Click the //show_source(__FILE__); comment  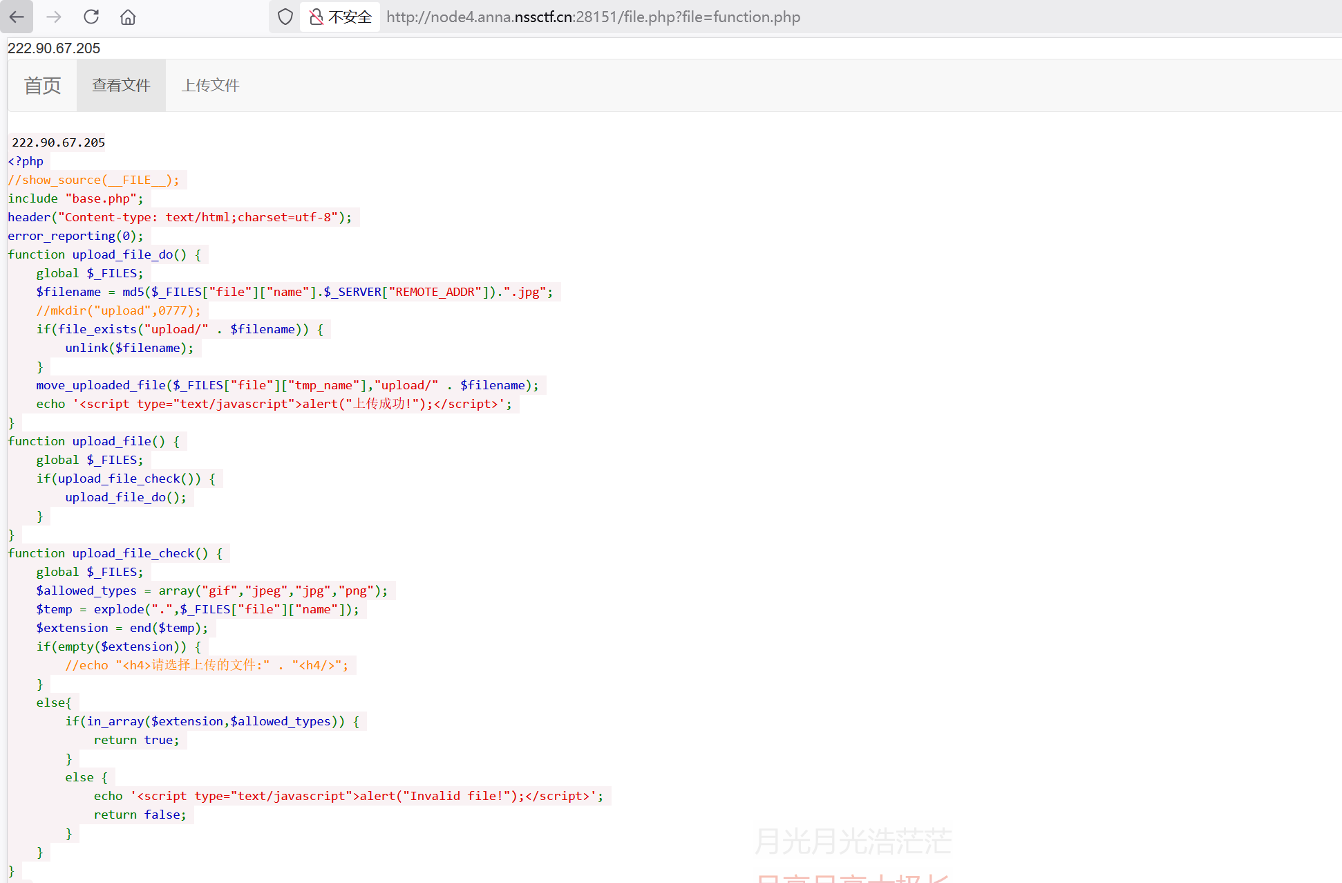click(x=94, y=180)
